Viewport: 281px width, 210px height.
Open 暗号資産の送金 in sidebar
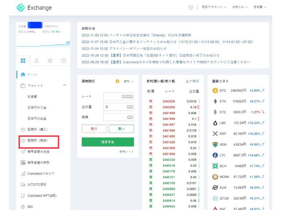click(38, 152)
